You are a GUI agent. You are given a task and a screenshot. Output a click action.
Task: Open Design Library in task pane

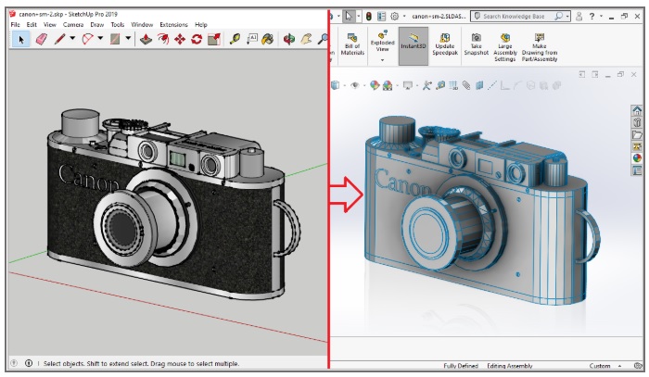[x=637, y=122]
